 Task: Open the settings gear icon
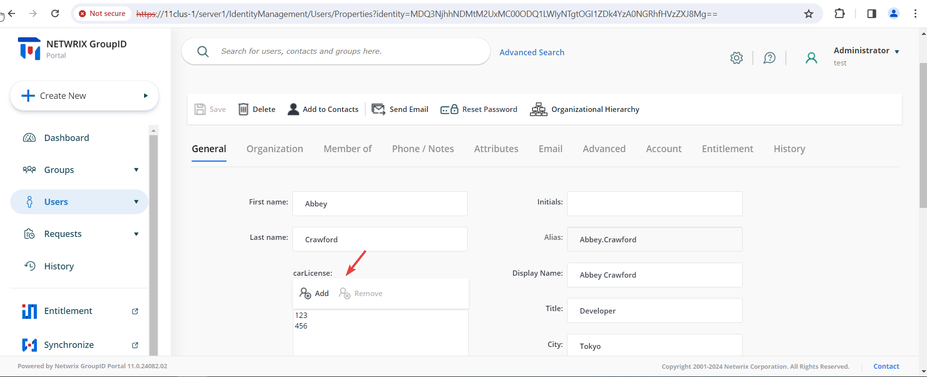(736, 58)
